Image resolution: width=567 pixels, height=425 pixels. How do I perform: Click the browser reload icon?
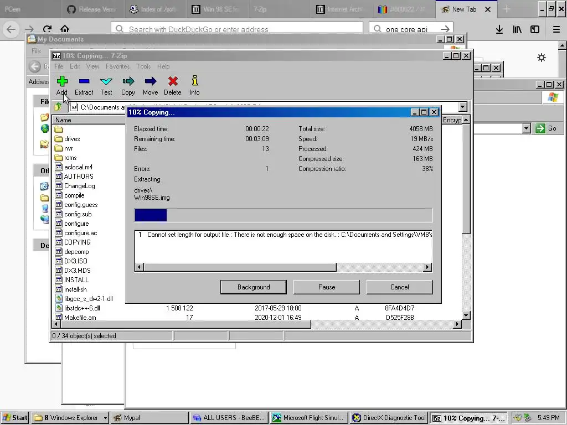click(x=47, y=29)
